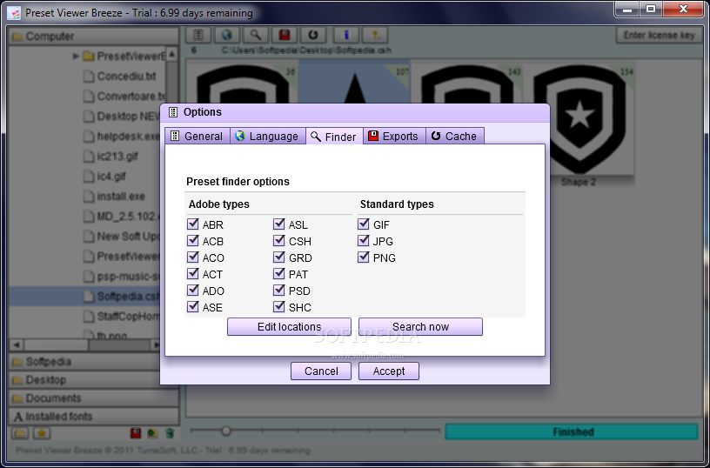This screenshot has width=710, height=468.
Task: Click the file tree scroll-up arrow
Action: 171,54
